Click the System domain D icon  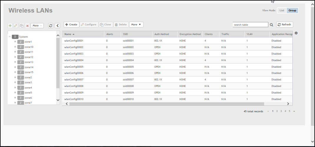15,37
